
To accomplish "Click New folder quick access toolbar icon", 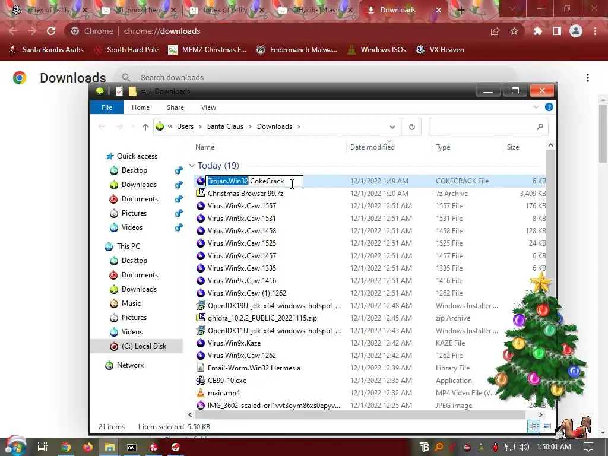I will (x=132, y=91).
